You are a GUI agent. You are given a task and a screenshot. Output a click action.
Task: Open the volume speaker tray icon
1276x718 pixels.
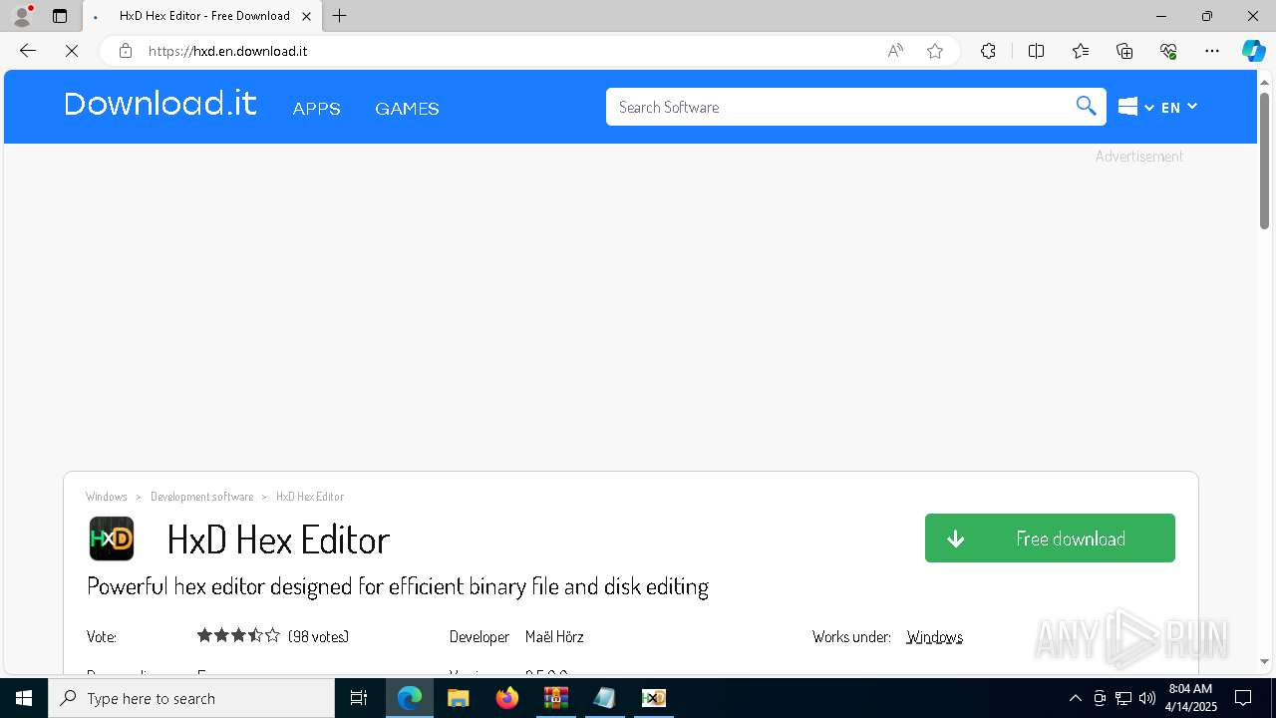pyautogui.click(x=1147, y=698)
